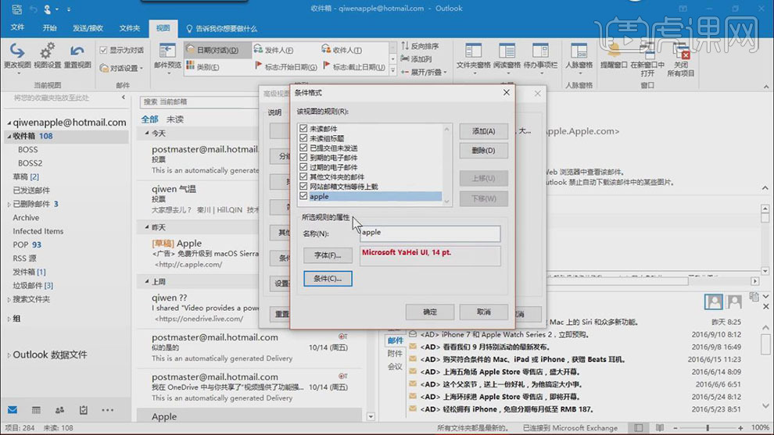Click the 添加(A) button
774x435 pixels.
coord(483,131)
